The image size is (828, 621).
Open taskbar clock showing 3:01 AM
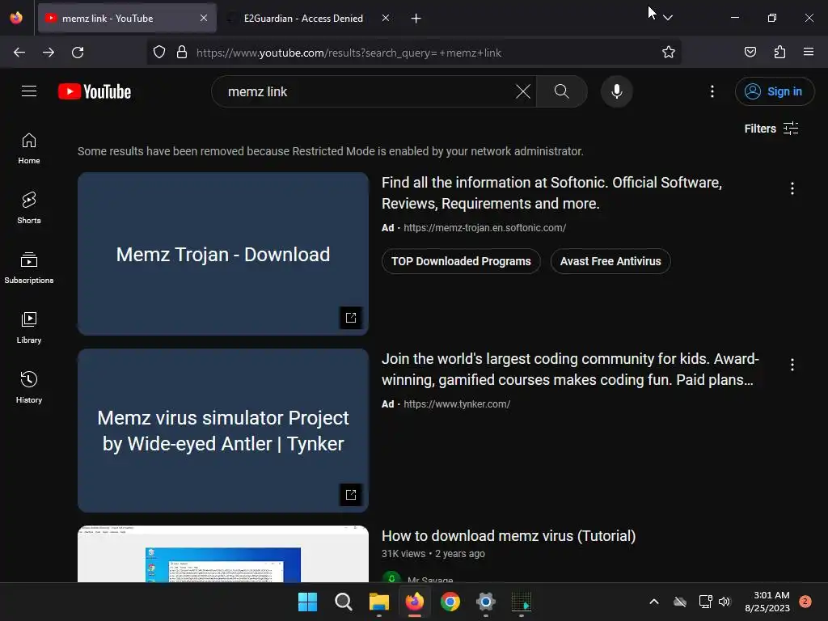pyautogui.click(x=767, y=602)
